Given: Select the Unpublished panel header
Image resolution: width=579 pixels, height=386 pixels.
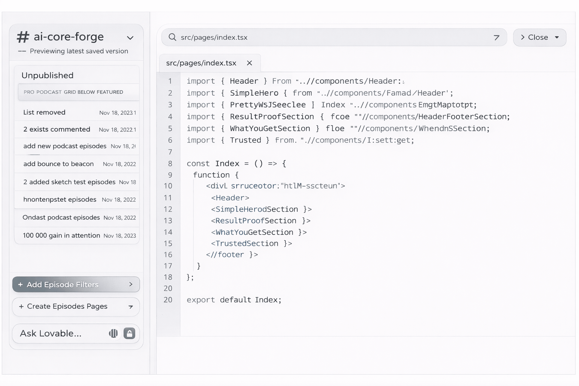Looking at the screenshot, I should [x=47, y=75].
